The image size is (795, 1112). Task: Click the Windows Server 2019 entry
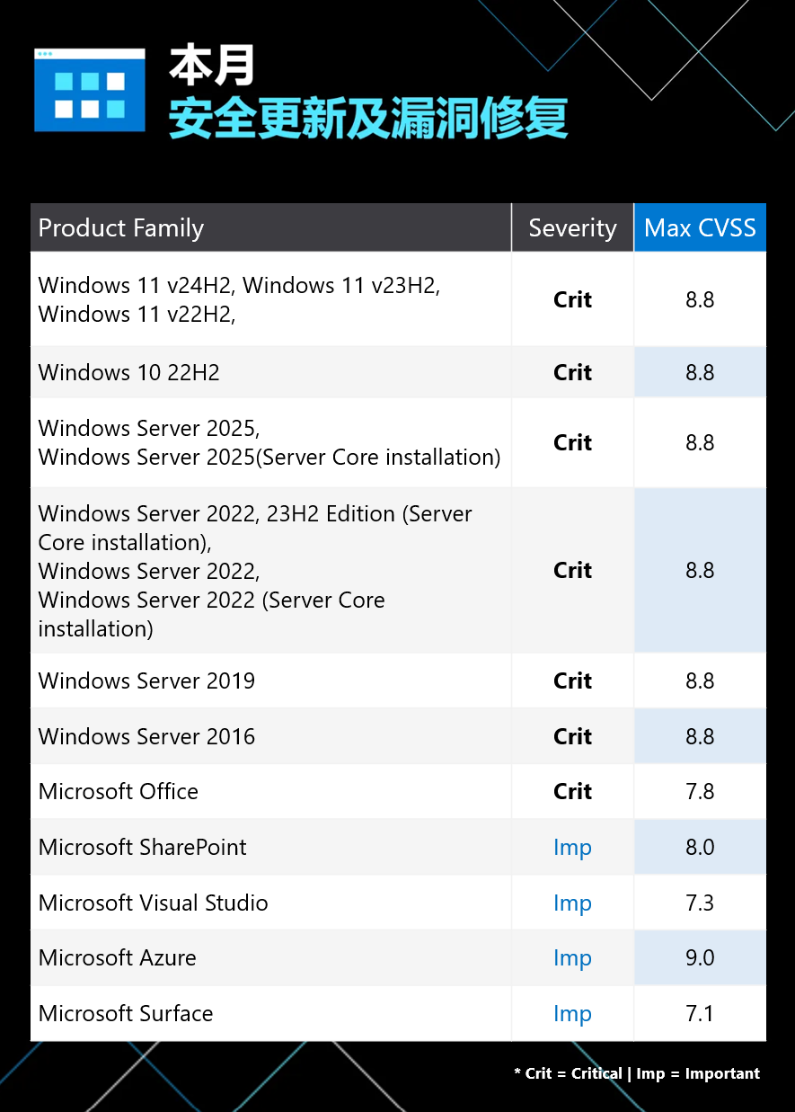point(147,681)
